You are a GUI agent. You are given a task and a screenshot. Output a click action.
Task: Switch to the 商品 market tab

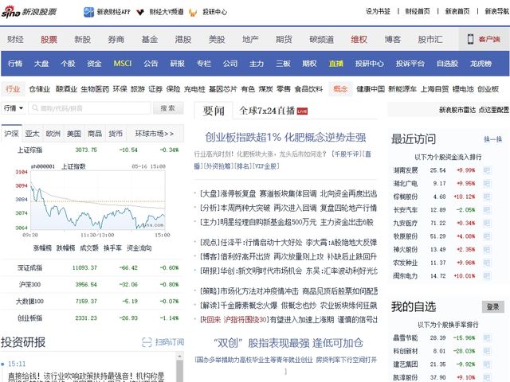point(95,134)
